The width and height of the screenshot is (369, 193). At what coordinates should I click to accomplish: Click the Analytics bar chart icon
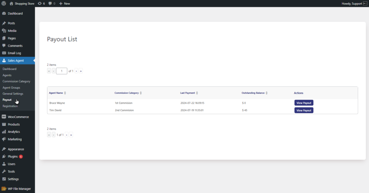pos(4,132)
